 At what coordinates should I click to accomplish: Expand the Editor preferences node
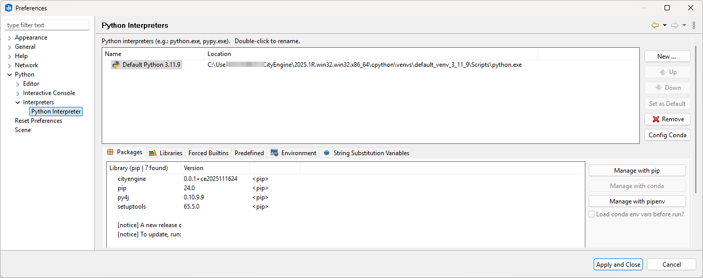(18, 84)
